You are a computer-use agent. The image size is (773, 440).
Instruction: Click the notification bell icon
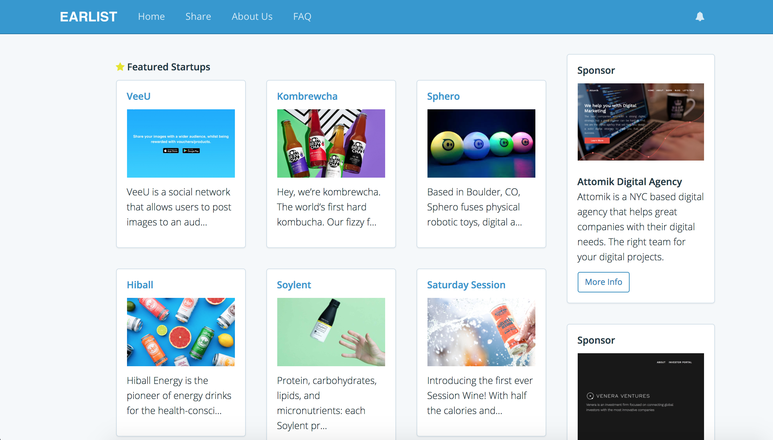[x=700, y=16]
